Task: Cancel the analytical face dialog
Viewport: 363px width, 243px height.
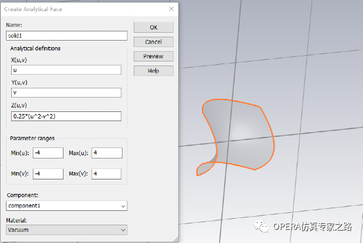Action: [x=153, y=42]
